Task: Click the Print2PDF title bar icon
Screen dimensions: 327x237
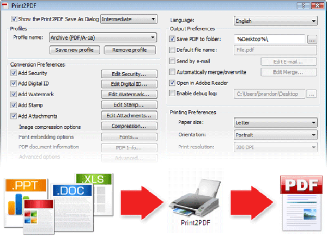Action: point(5,5)
